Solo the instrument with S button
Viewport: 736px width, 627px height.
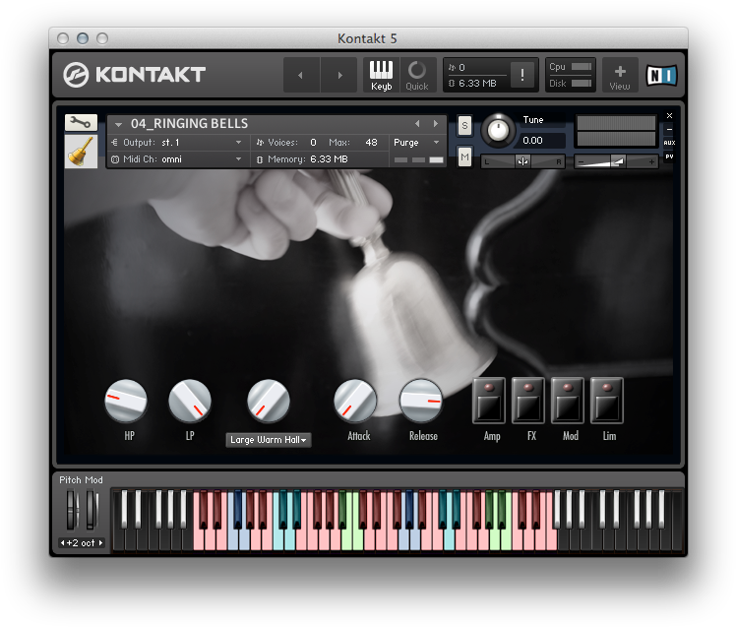pos(464,126)
